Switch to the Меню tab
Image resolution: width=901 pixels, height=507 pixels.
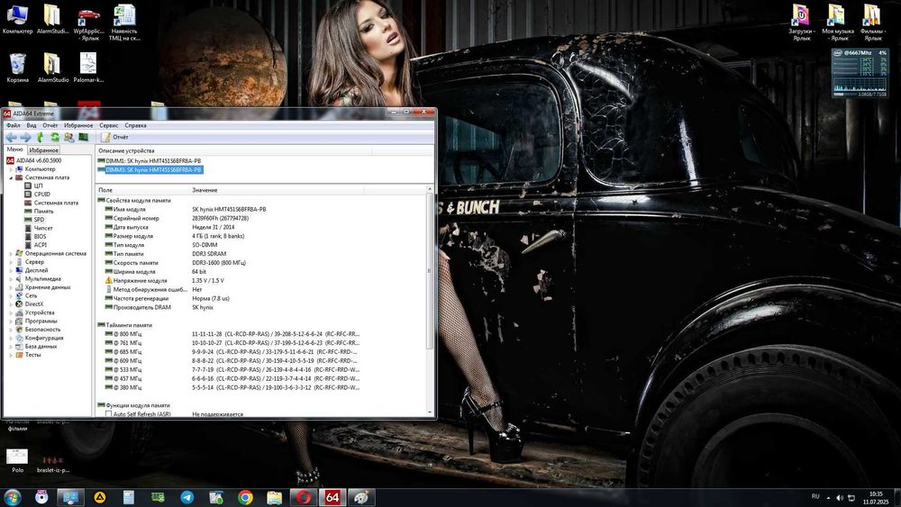click(x=15, y=149)
